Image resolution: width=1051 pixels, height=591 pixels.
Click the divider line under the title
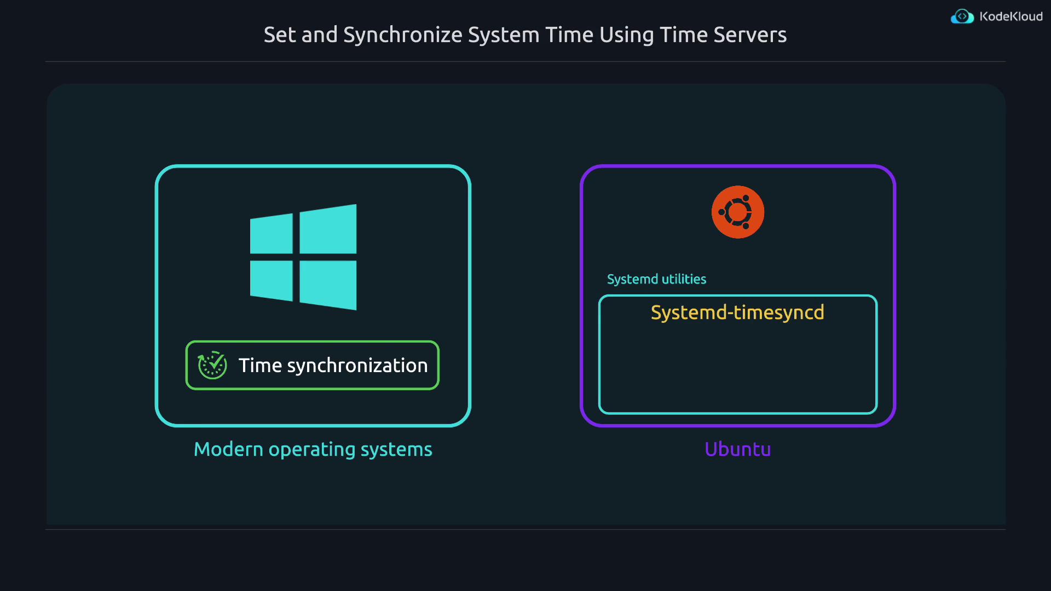pyautogui.click(x=525, y=61)
